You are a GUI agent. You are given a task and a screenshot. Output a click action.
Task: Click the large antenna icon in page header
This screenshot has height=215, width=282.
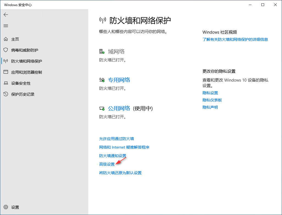pos(103,20)
